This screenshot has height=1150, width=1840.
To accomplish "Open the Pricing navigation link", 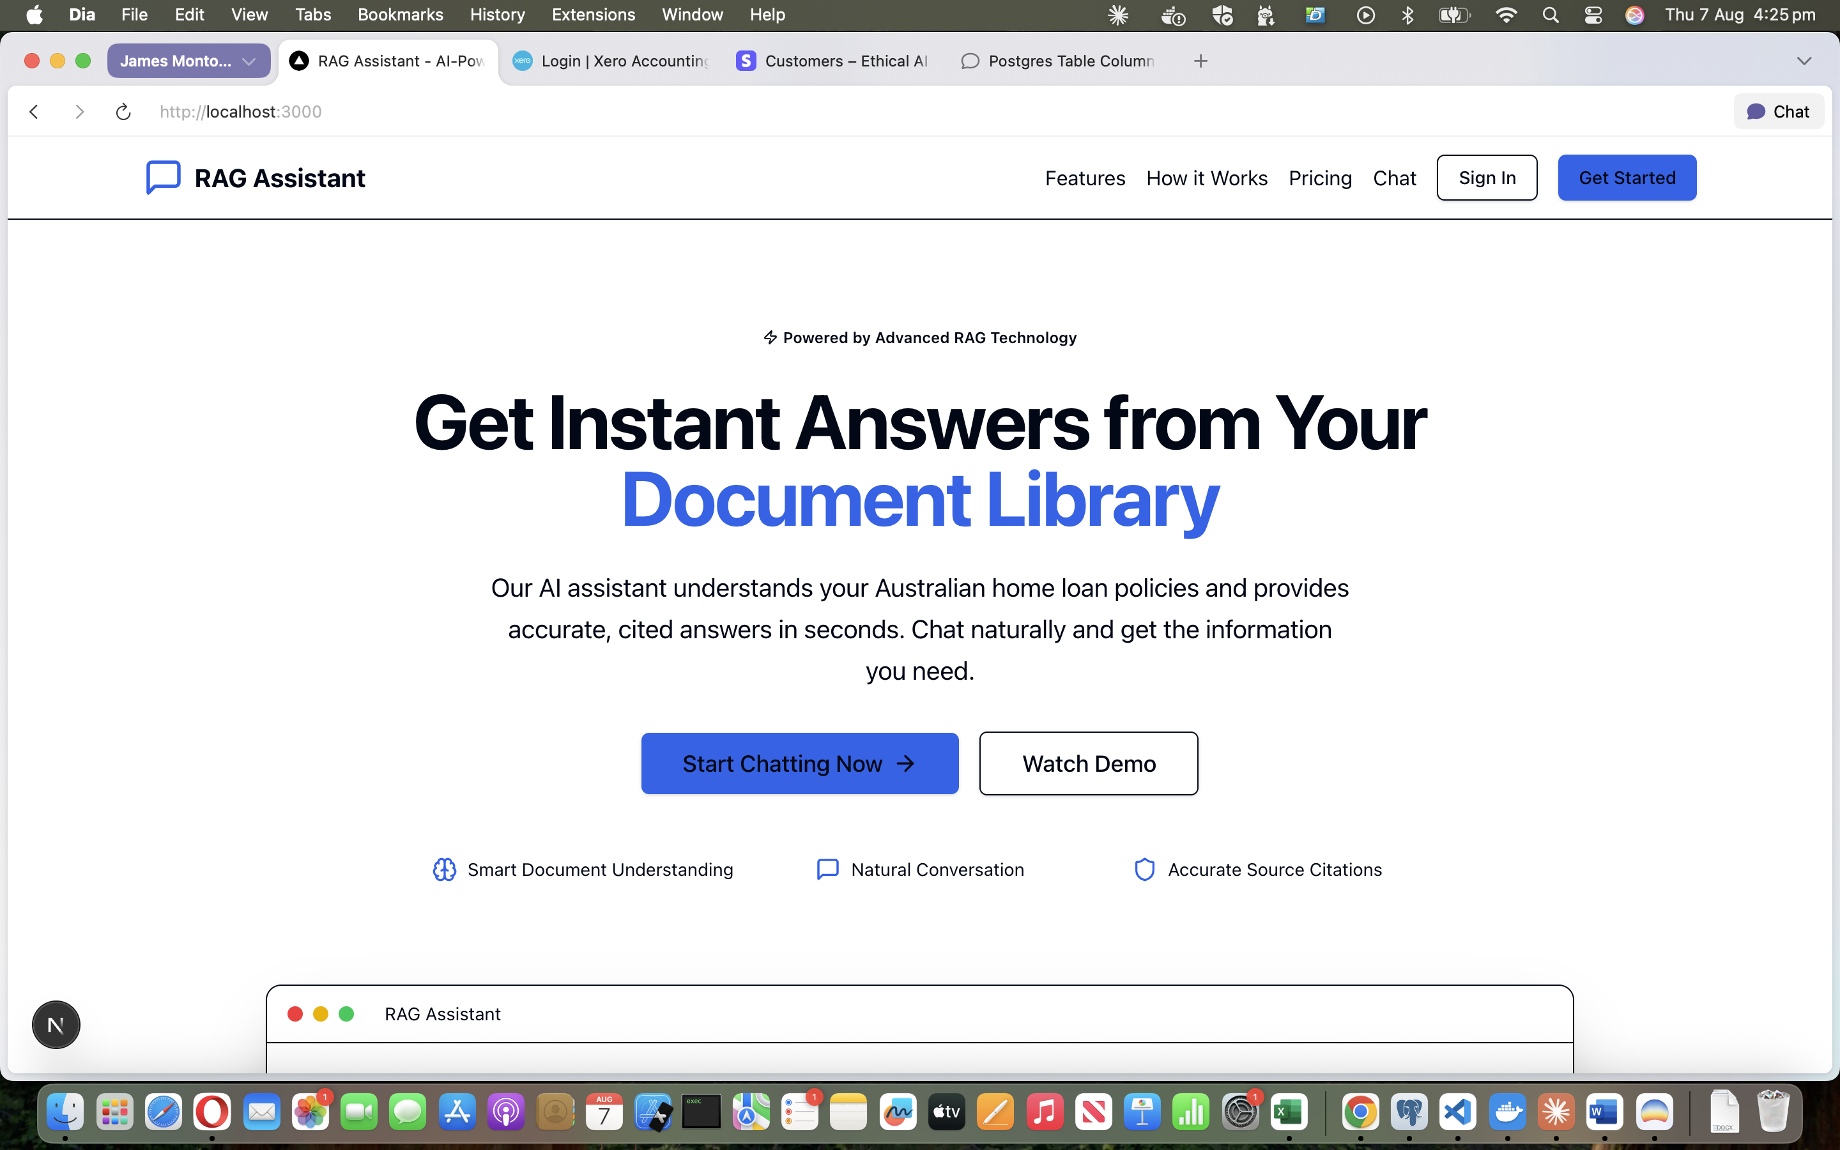I will pos(1320,178).
